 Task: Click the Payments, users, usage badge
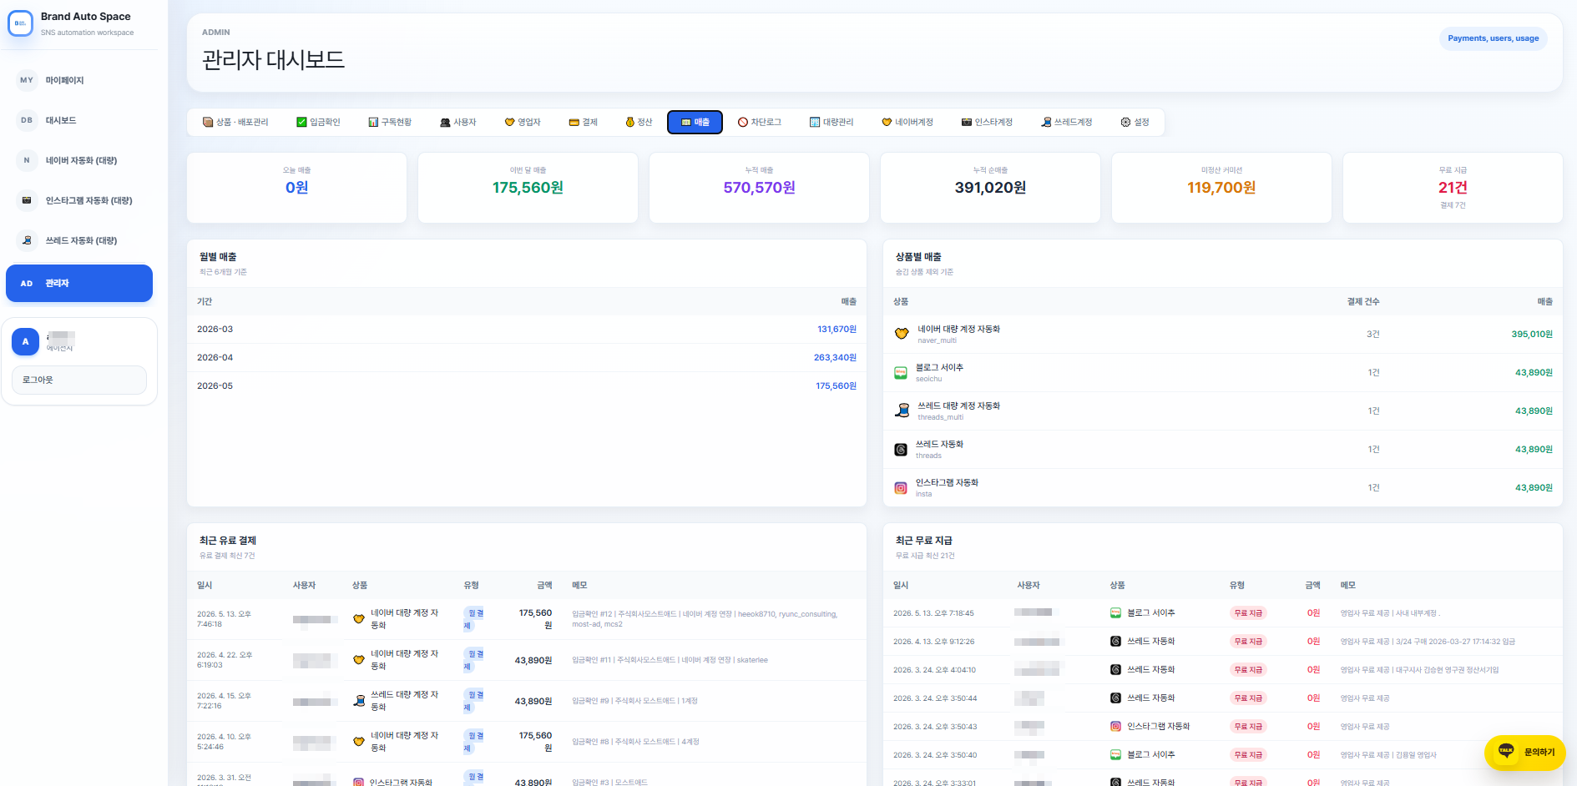tap(1493, 38)
